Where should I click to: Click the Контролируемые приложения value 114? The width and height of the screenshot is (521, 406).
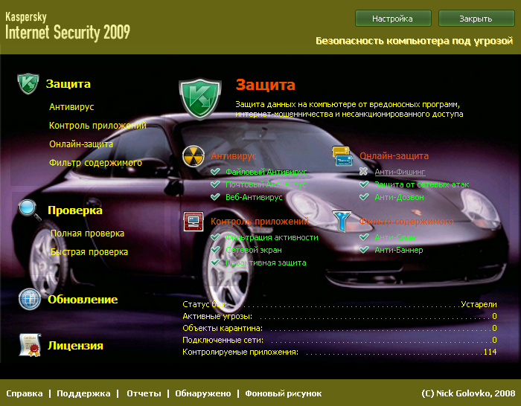[x=490, y=352]
